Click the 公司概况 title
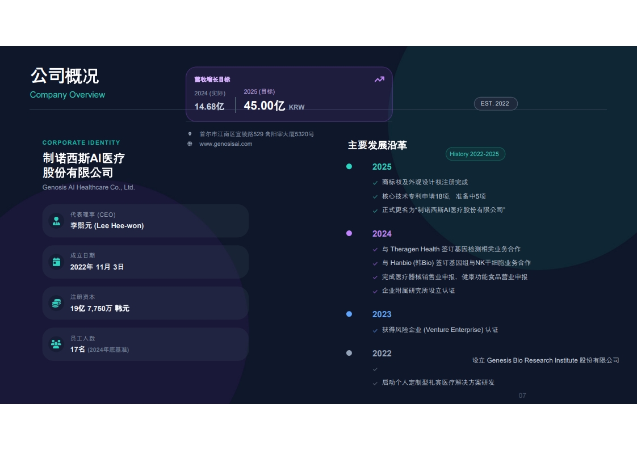Screen dimensions: 637x450 point(65,76)
